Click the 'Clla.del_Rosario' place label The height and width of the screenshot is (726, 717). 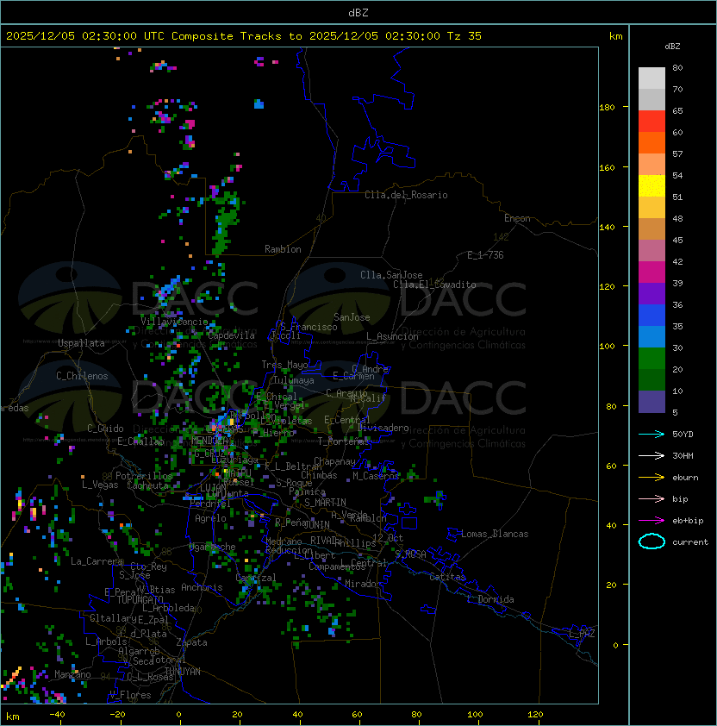tap(406, 195)
